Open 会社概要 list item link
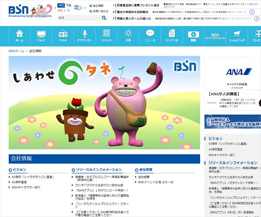Screen dimensions: 261x217 144,177
